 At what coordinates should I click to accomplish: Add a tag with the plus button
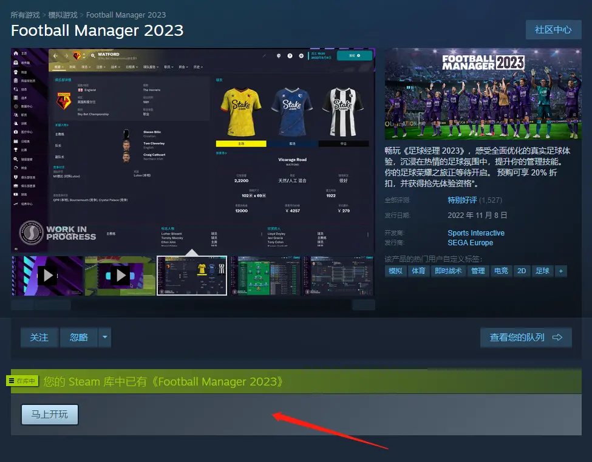click(560, 271)
